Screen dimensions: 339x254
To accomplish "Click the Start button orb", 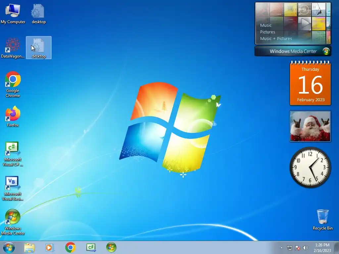I will (9, 247).
